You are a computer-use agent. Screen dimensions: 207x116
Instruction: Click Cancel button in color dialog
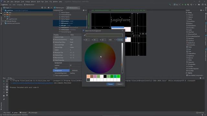tap(119, 84)
